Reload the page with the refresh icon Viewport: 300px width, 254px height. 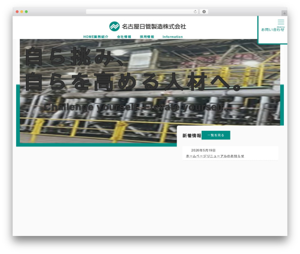coord(195,12)
